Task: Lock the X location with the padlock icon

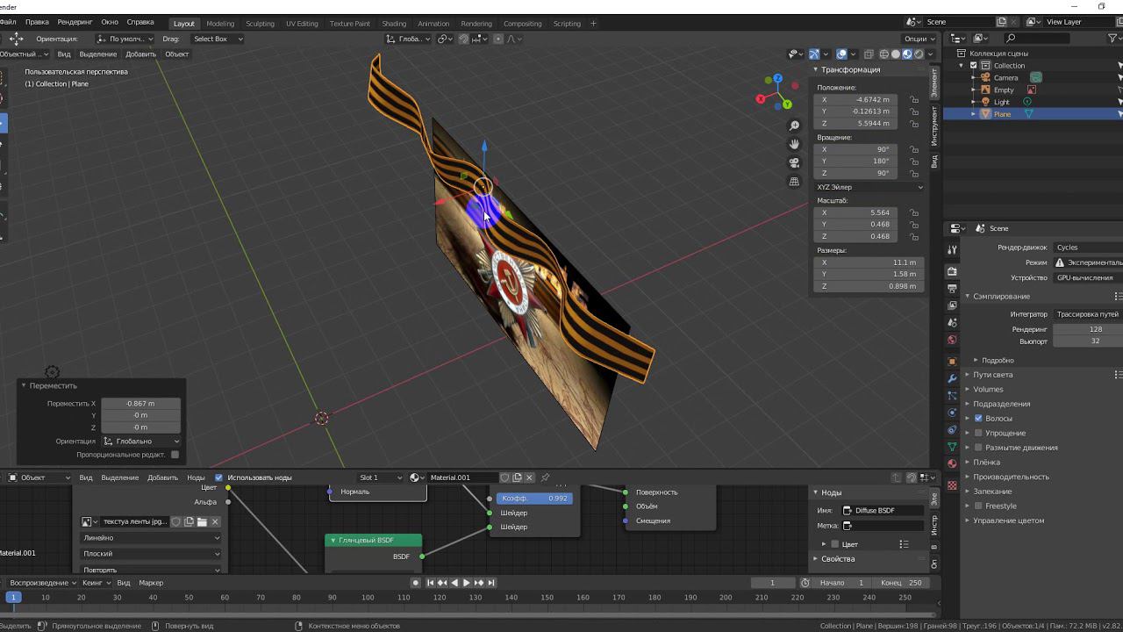Action: pos(914,100)
